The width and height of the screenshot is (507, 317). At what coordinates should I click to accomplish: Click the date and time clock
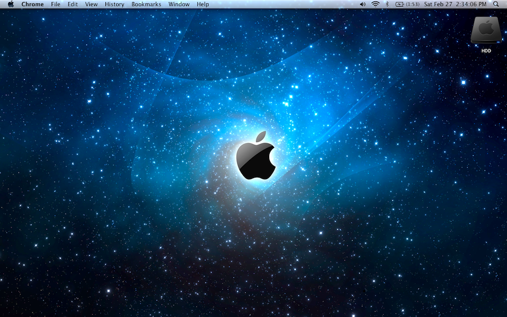point(455,4)
